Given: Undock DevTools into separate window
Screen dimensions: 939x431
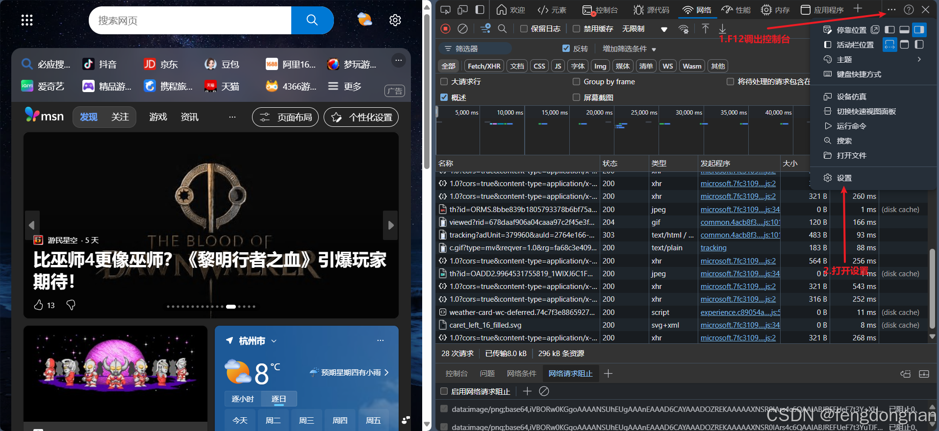Looking at the screenshot, I should (875, 30).
